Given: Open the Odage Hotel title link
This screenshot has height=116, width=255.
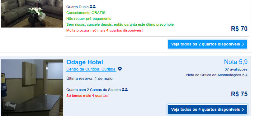Looking at the screenshot, I should [x=85, y=62].
